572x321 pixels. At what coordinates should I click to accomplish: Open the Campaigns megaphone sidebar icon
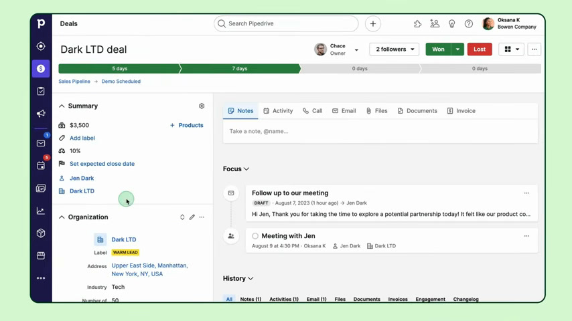41,114
